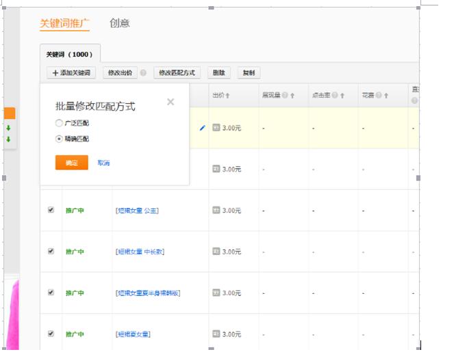This screenshot has width=454, height=352.
Task: Click the help icon beside 点击率 header
Action: 335,96
